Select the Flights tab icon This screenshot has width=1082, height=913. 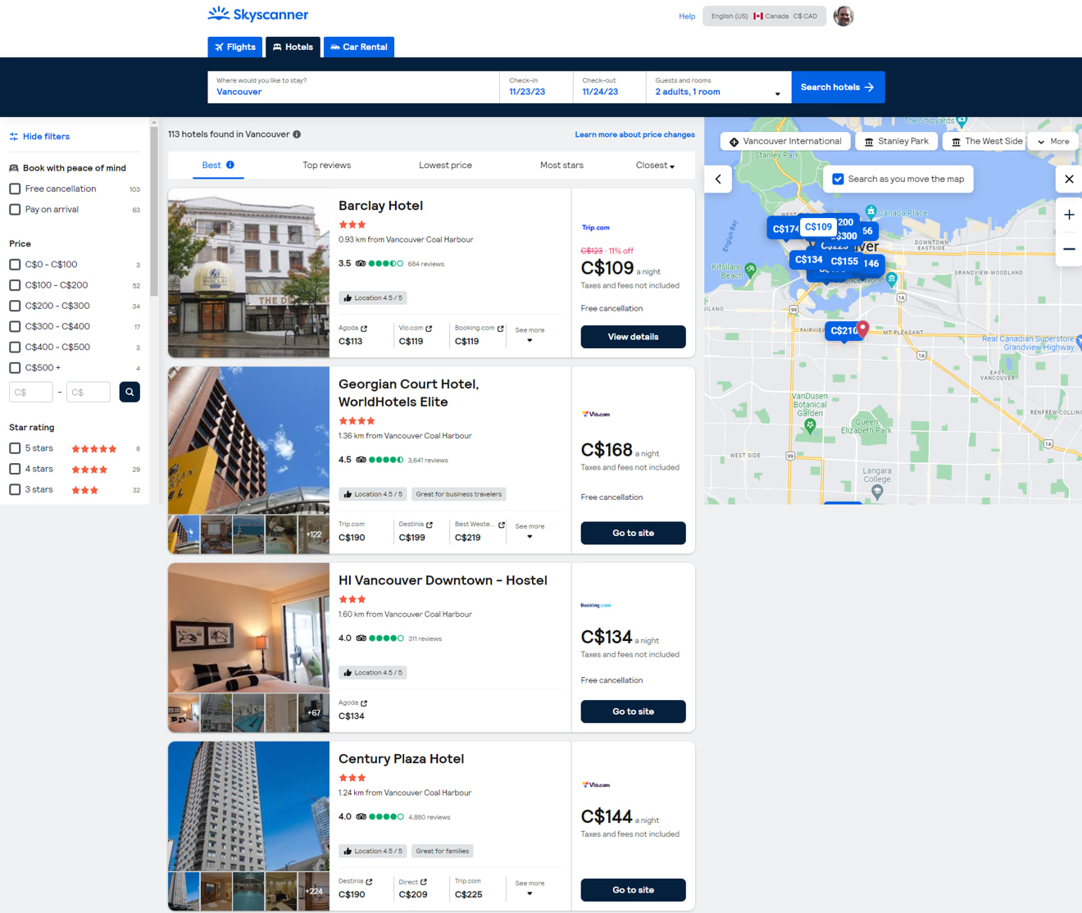pyautogui.click(x=219, y=47)
